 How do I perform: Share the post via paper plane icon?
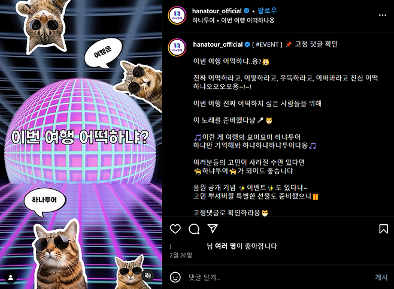(213, 228)
